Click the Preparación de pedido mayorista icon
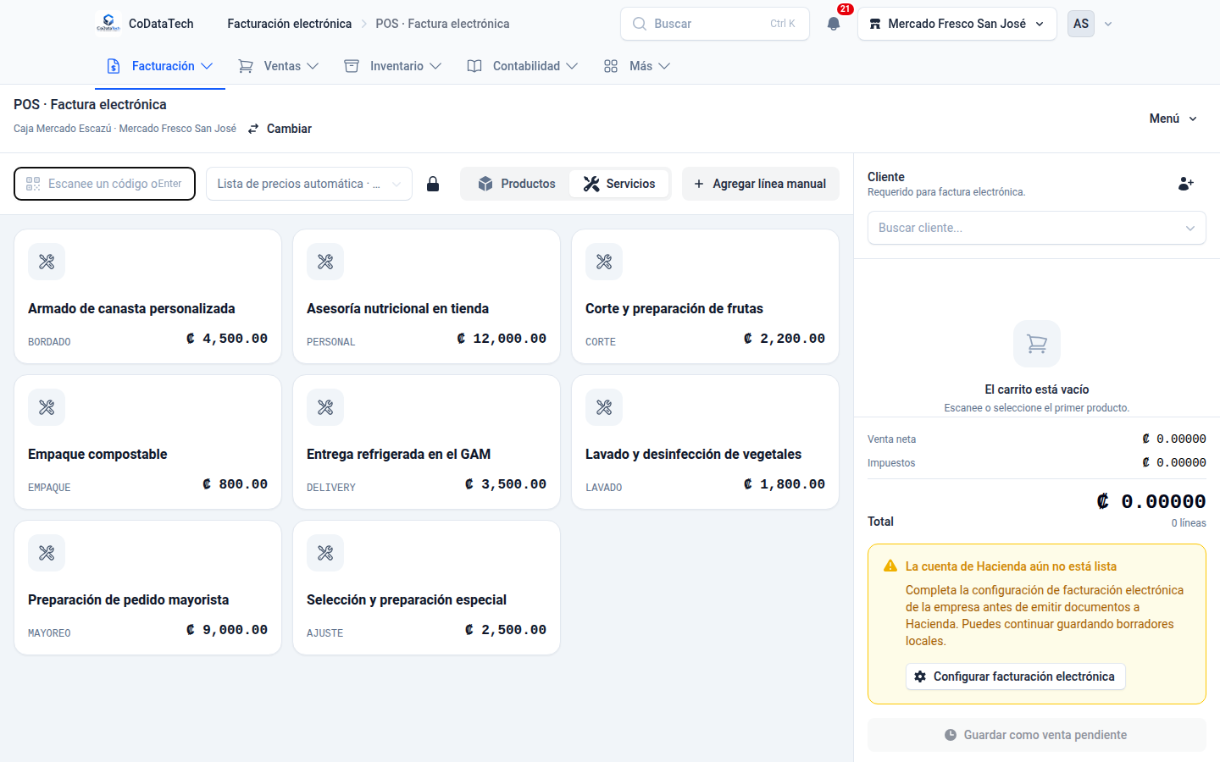Screen dimensions: 1220x762 click(x=47, y=553)
